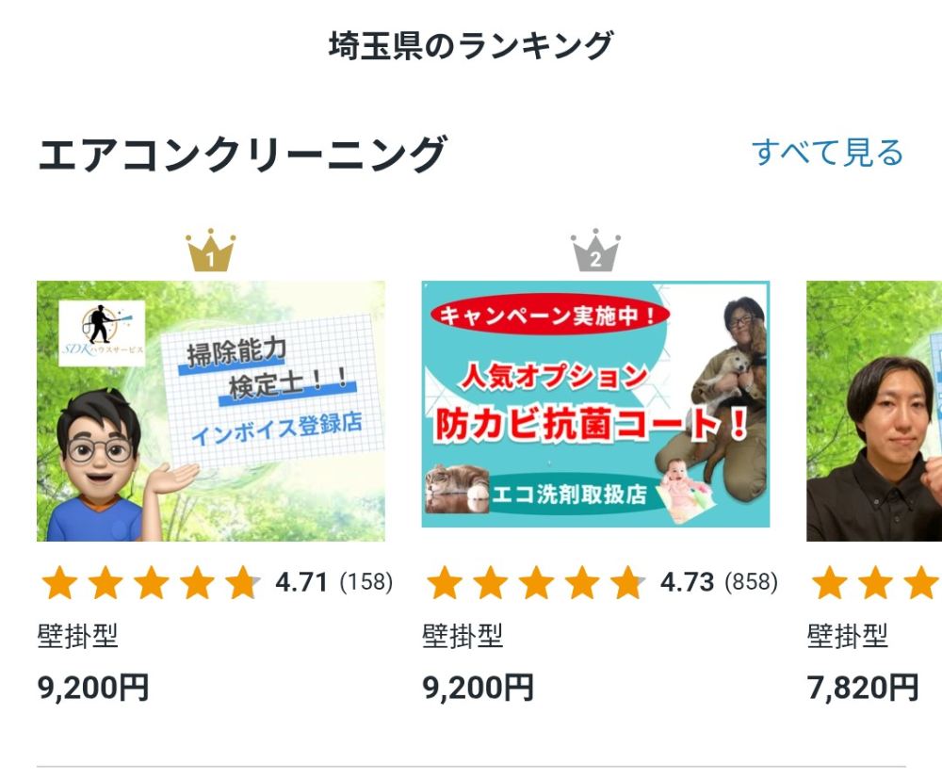Click the 7,820円 price
The height and width of the screenshot is (779, 942).
[x=862, y=688]
